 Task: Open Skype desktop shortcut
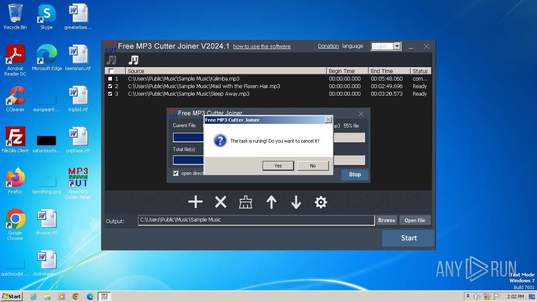pyautogui.click(x=46, y=17)
